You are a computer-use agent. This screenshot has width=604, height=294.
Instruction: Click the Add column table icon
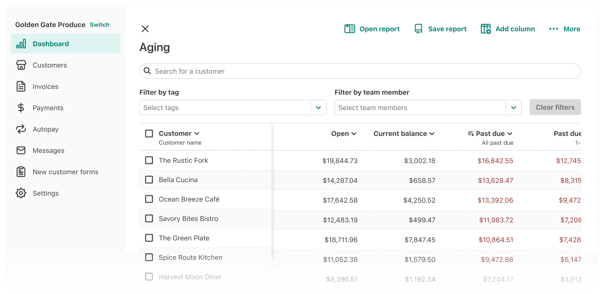coord(486,29)
